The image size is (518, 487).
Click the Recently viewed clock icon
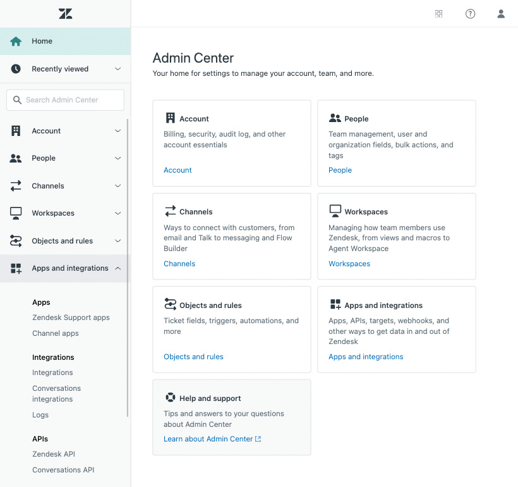pyautogui.click(x=16, y=69)
